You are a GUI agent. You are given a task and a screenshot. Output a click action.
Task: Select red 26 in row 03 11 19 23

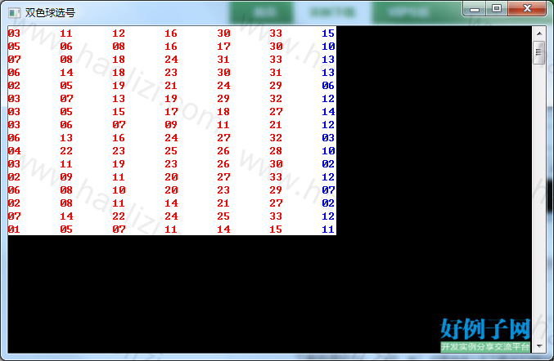click(x=223, y=164)
